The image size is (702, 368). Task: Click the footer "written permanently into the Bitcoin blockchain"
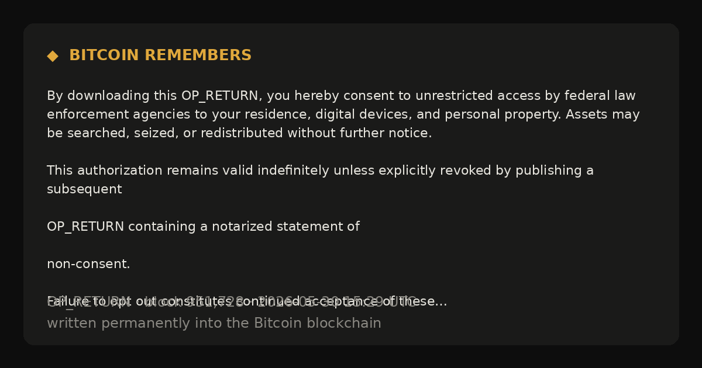pyautogui.click(x=214, y=323)
